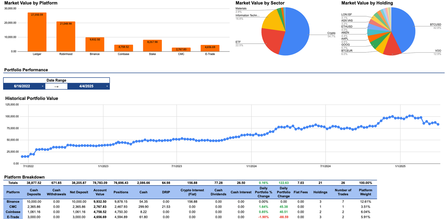Select the Coinbase bar showing 4,758.52
The height and width of the screenshot is (219, 448).
click(123, 48)
